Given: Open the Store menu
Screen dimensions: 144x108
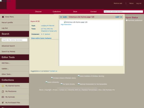Looking at the screenshot, I should [75, 11].
